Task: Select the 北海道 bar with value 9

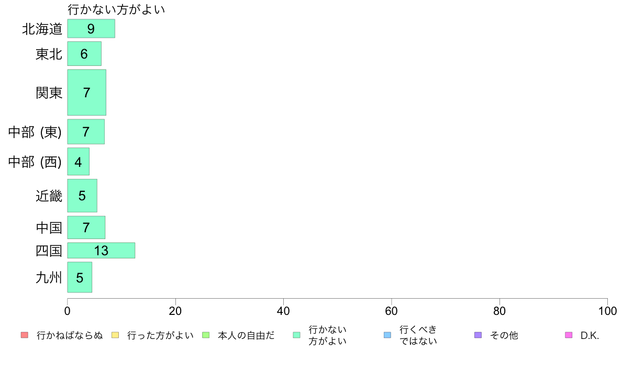Action: tap(91, 29)
